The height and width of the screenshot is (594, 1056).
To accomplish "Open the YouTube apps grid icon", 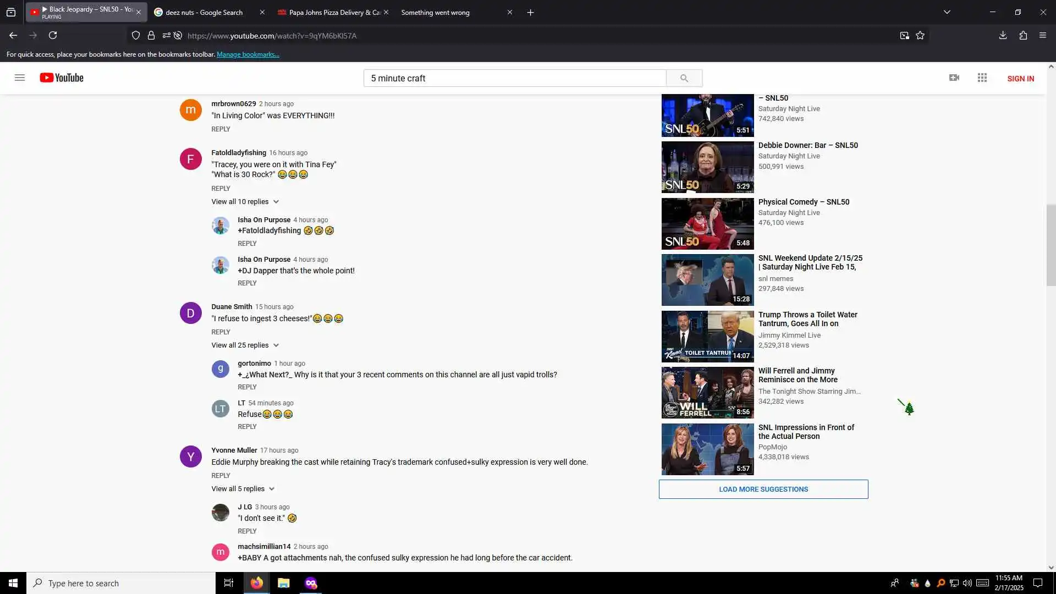I will 982,78.
